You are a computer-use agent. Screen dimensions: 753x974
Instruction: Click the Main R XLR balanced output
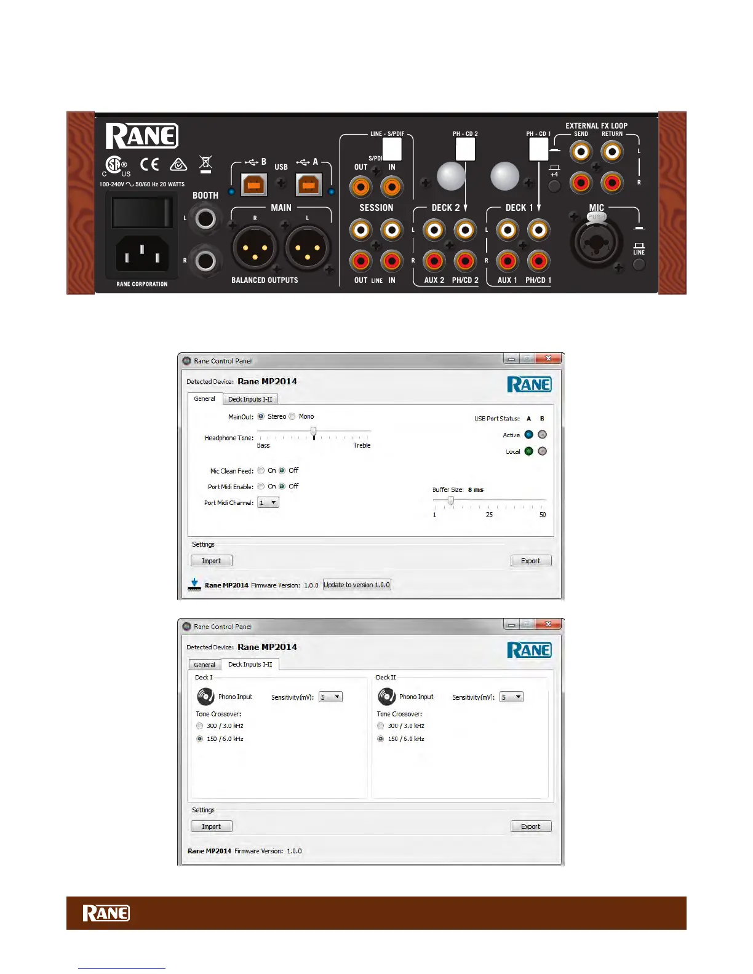(x=255, y=248)
